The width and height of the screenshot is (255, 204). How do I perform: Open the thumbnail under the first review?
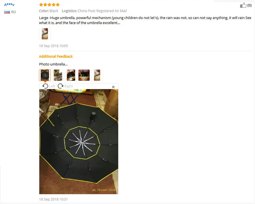pos(45,34)
